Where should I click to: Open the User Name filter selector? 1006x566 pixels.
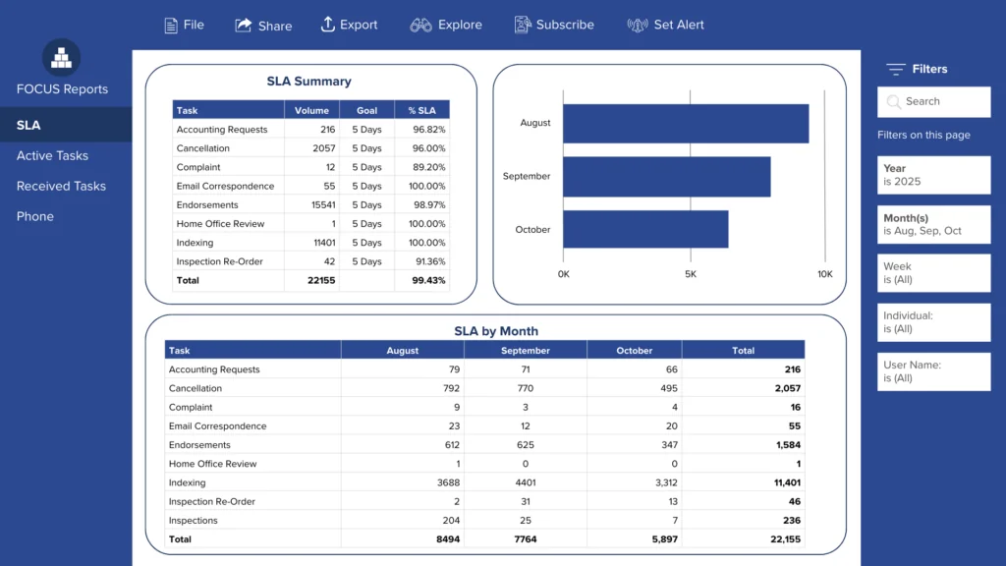click(933, 371)
